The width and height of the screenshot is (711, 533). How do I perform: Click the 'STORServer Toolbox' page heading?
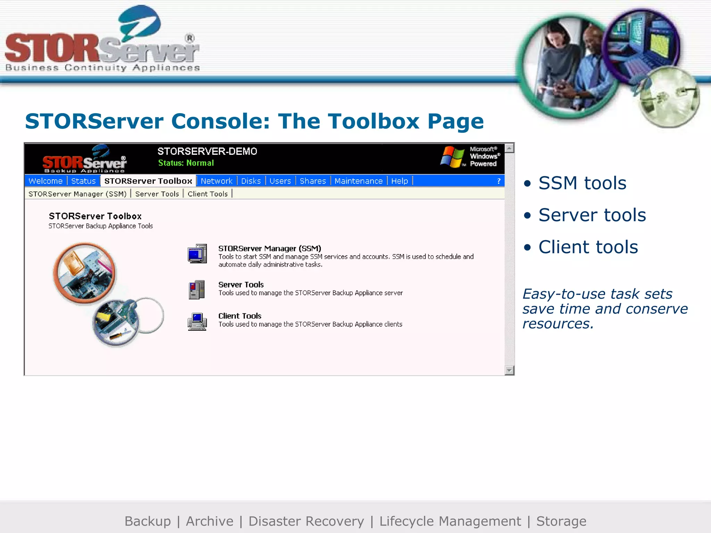(x=95, y=216)
